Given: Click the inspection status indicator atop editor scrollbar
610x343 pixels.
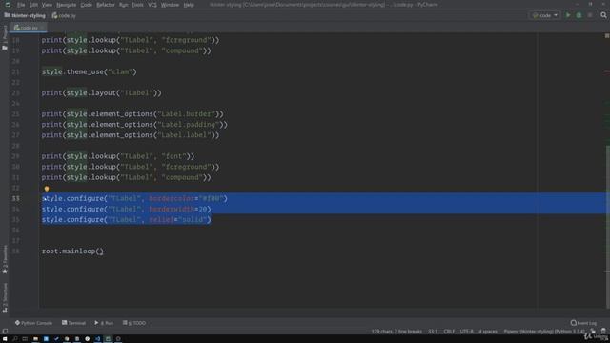Looking at the screenshot, I should pos(606,36).
